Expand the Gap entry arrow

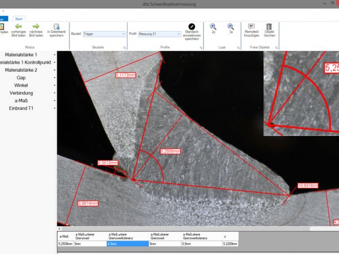click(x=54, y=78)
